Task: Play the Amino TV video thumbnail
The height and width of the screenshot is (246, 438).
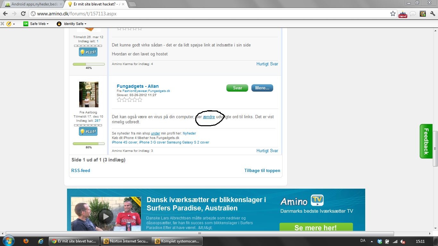Action: point(105,216)
